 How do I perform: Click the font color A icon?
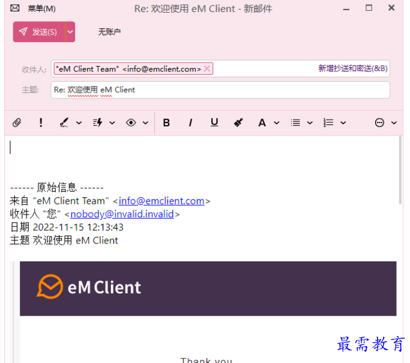(262, 123)
